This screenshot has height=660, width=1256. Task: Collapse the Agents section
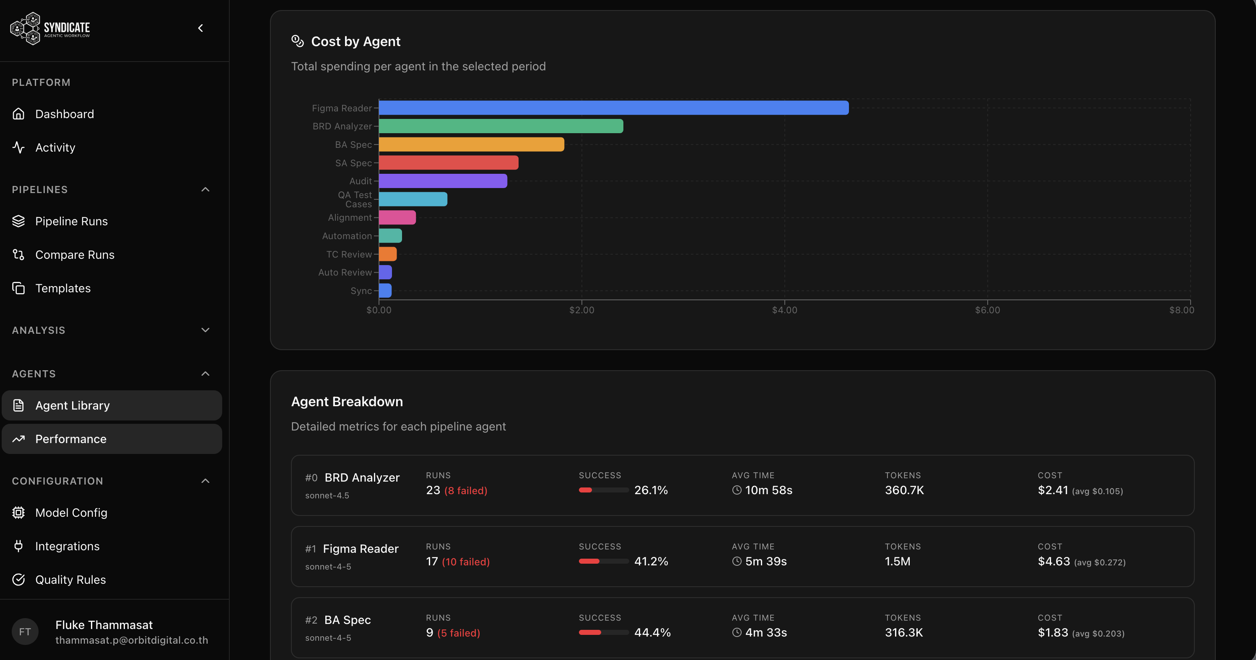[x=205, y=374]
